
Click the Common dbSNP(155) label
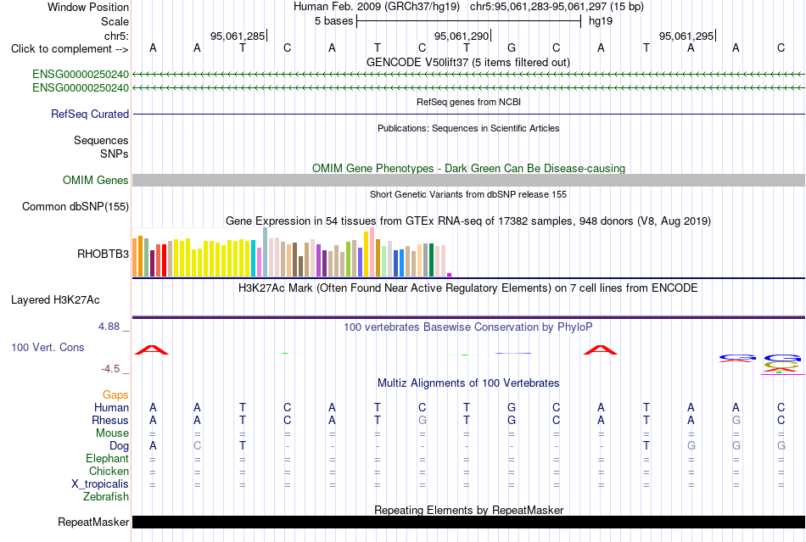(x=76, y=206)
